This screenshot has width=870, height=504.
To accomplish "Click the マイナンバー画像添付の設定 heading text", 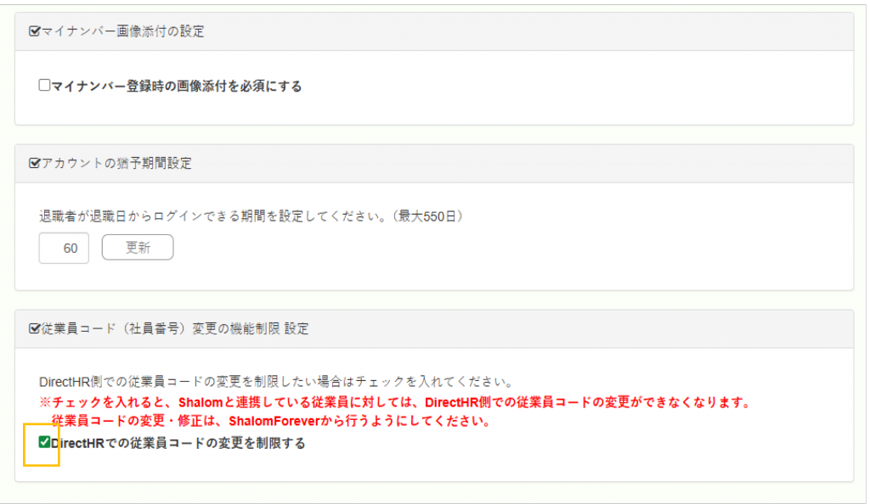I will pyautogui.click(x=122, y=31).
